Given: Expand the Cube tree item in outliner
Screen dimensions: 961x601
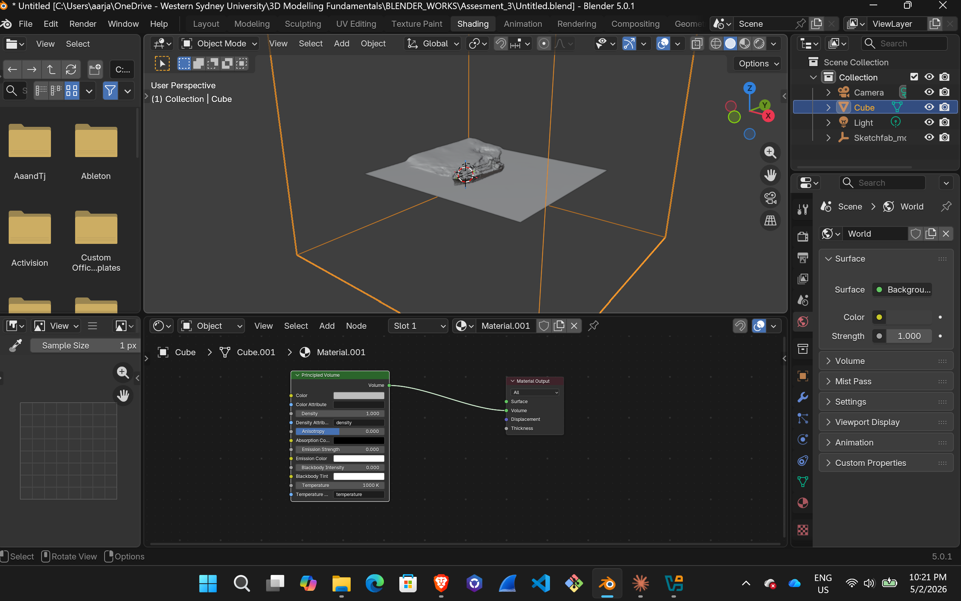Looking at the screenshot, I should 828,107.
